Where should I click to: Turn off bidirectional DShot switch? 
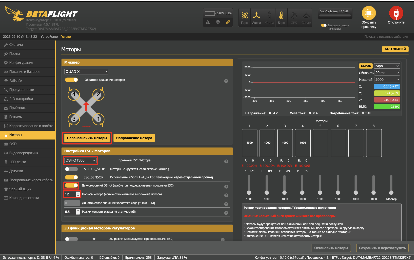pos(71,185)
